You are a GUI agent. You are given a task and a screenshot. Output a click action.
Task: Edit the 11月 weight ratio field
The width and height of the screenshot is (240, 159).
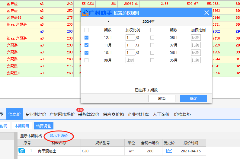click(130, 45)
